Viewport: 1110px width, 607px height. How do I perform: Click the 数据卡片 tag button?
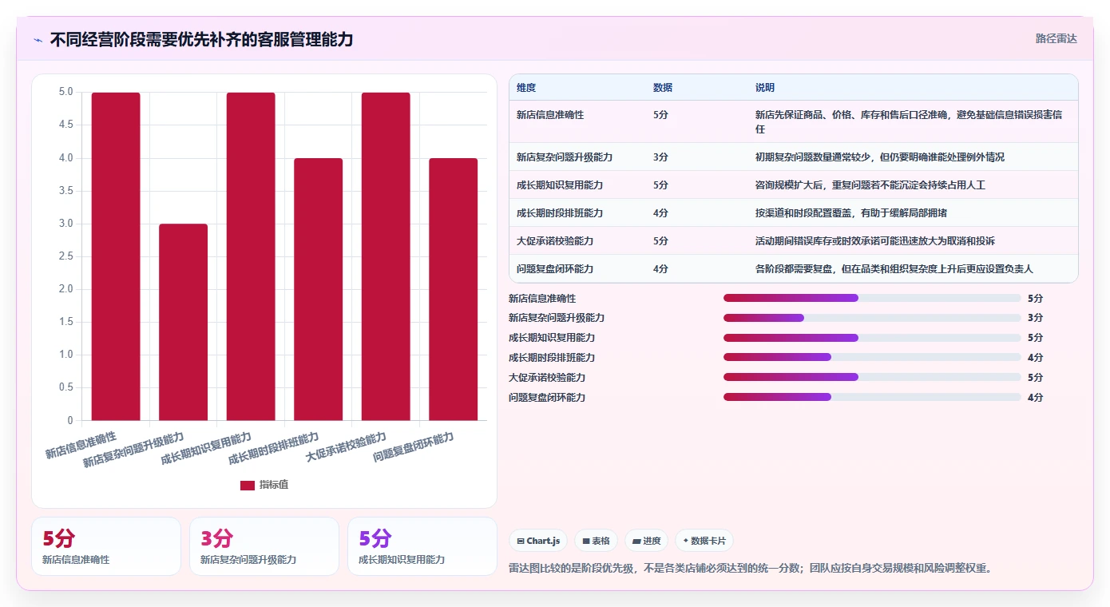point(704,541)
